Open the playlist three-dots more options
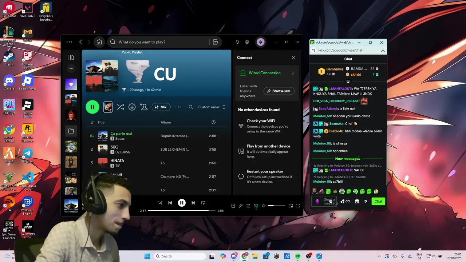 click(x=178, y=107)
